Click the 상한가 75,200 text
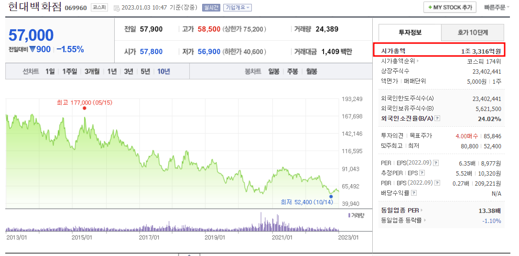Image resolution: width=519 pixels, height=256 pixels. pyautogui.click(x=244, y=29)
